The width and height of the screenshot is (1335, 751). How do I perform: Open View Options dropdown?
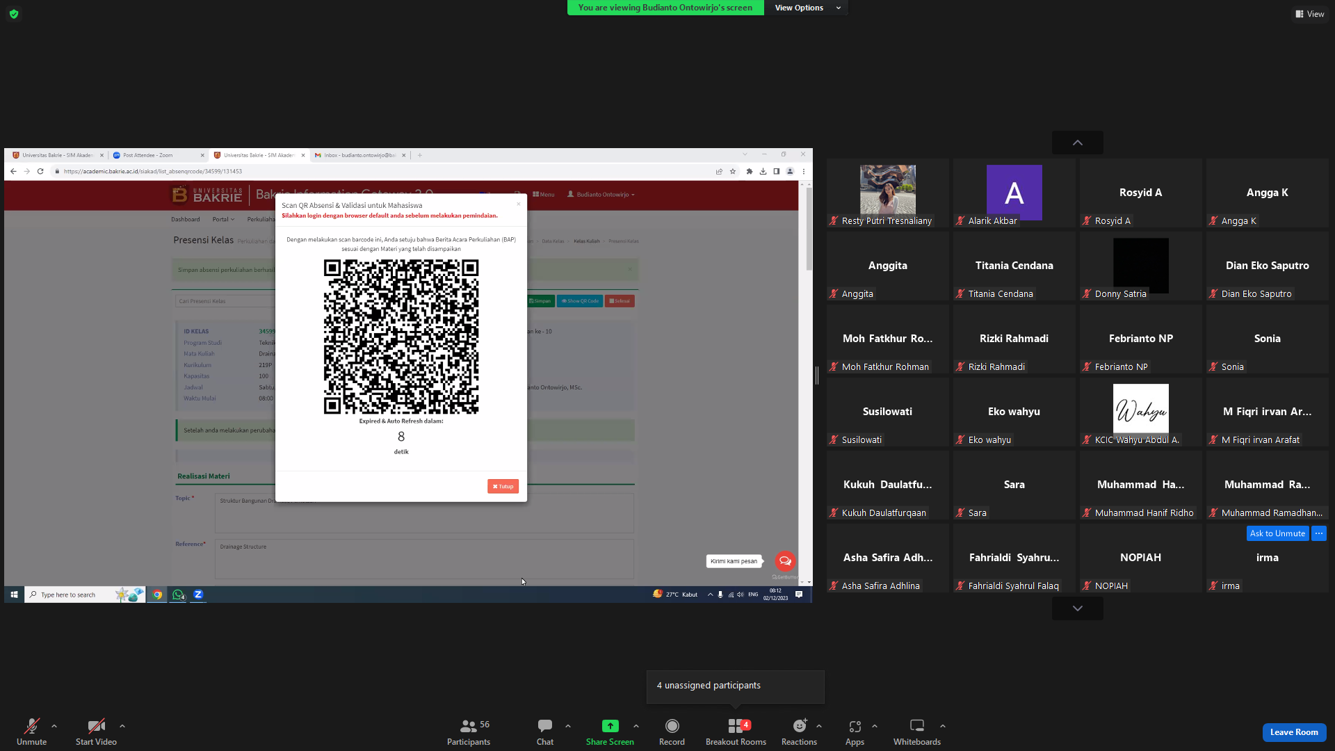click(806, 8)
